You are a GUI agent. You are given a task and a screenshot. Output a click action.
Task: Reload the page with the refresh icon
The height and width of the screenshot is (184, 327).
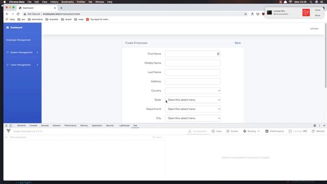coord(18,14)
